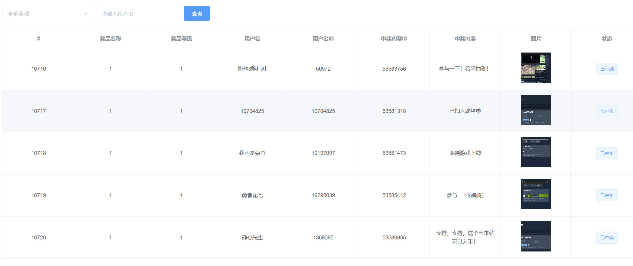Viewport: 633px width, 266px height.
Task: Click the dropdown chevron arrow in prize filter
Action: [x=85, y=14]
